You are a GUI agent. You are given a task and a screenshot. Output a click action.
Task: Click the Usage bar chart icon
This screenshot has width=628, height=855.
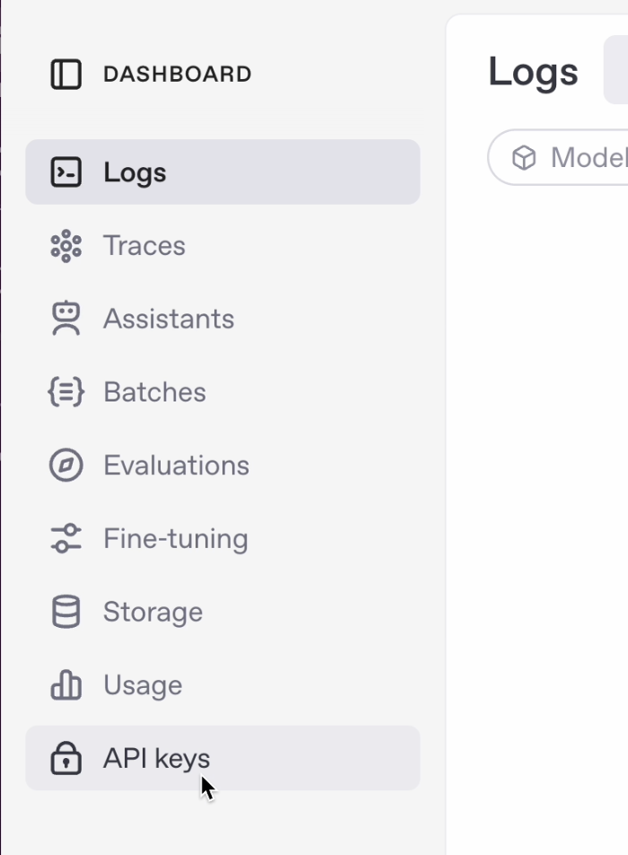point(65,685)
